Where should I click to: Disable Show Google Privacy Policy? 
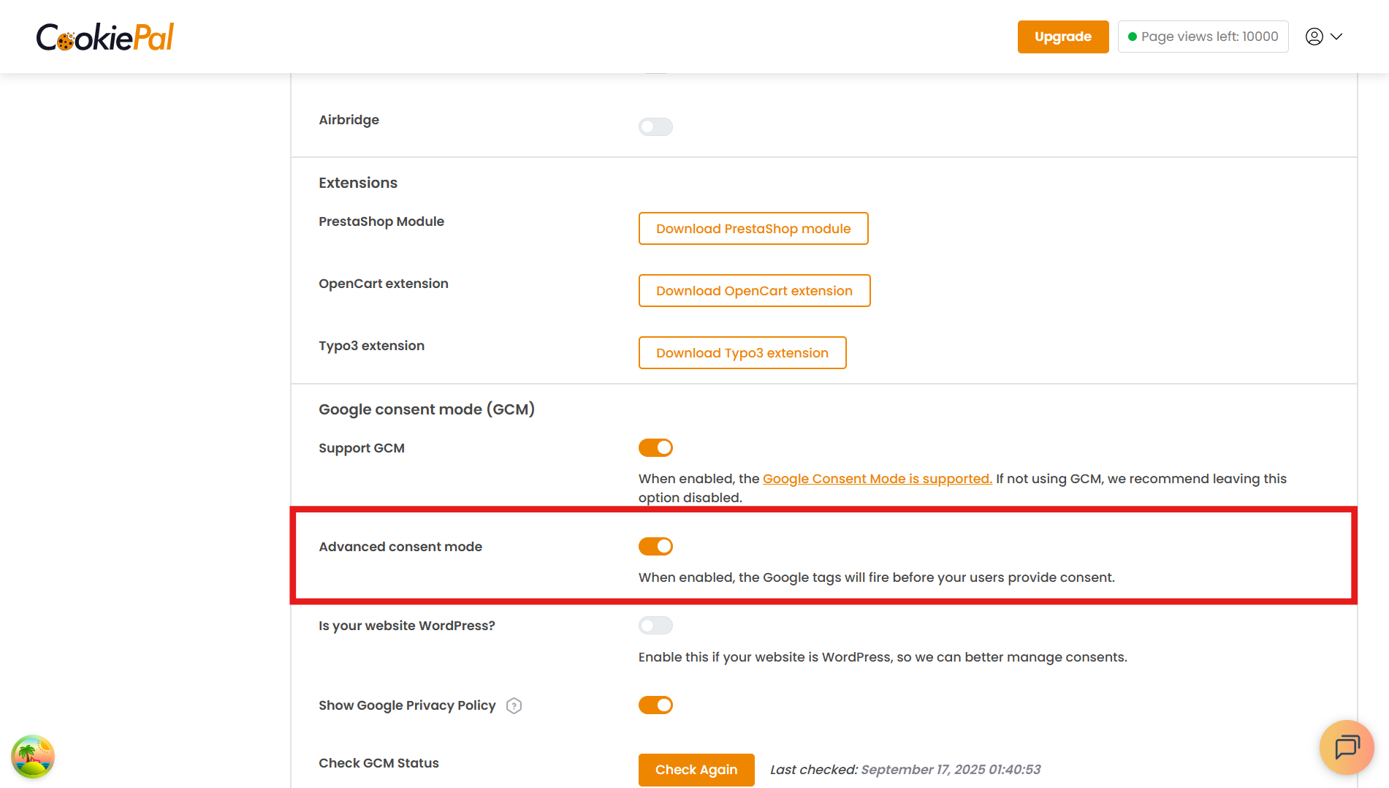(x=655, y=705)
